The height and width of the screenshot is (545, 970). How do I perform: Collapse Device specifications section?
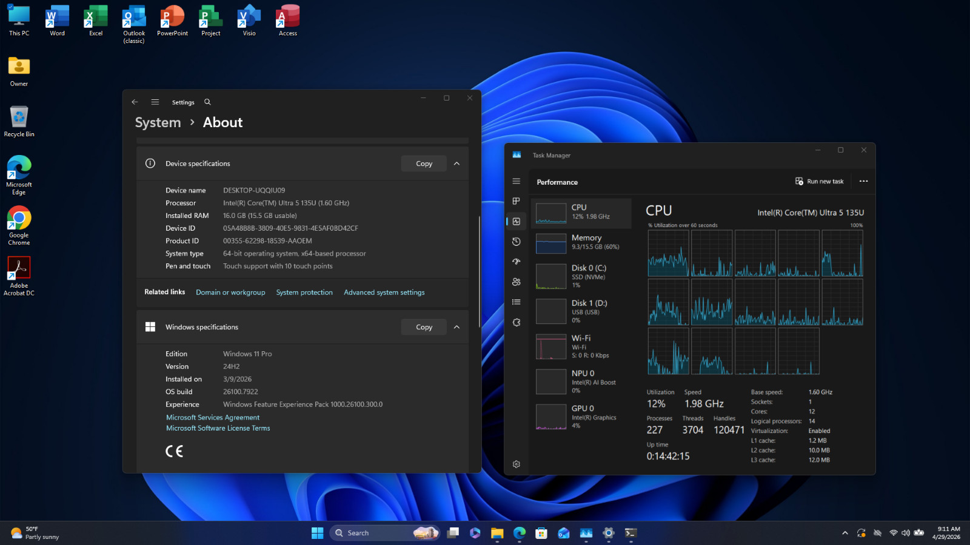[x=457, y=163]
